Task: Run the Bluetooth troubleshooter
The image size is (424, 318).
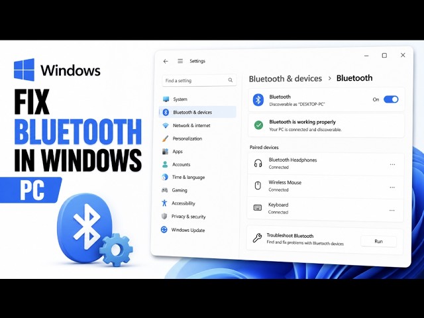Action: pos(378,241)
